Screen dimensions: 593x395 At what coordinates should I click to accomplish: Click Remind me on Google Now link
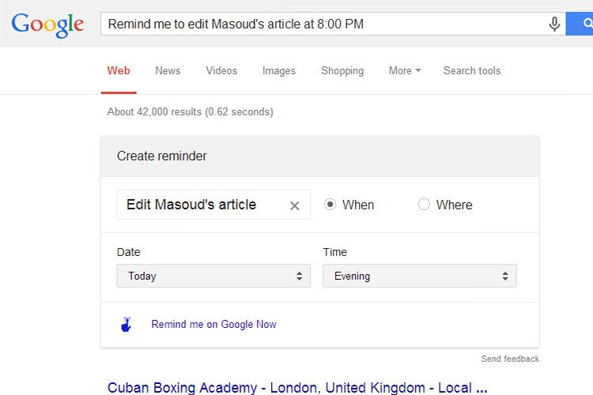coord(213,325)
